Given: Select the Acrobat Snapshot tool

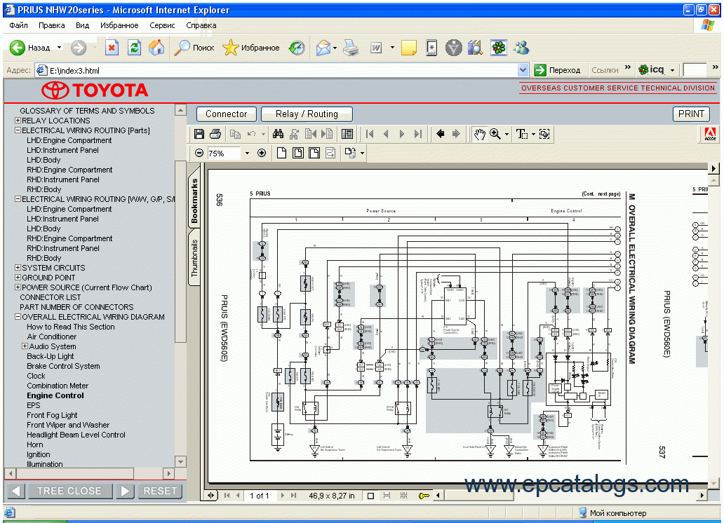Looking at the screenshot, I should click(545, 134).
